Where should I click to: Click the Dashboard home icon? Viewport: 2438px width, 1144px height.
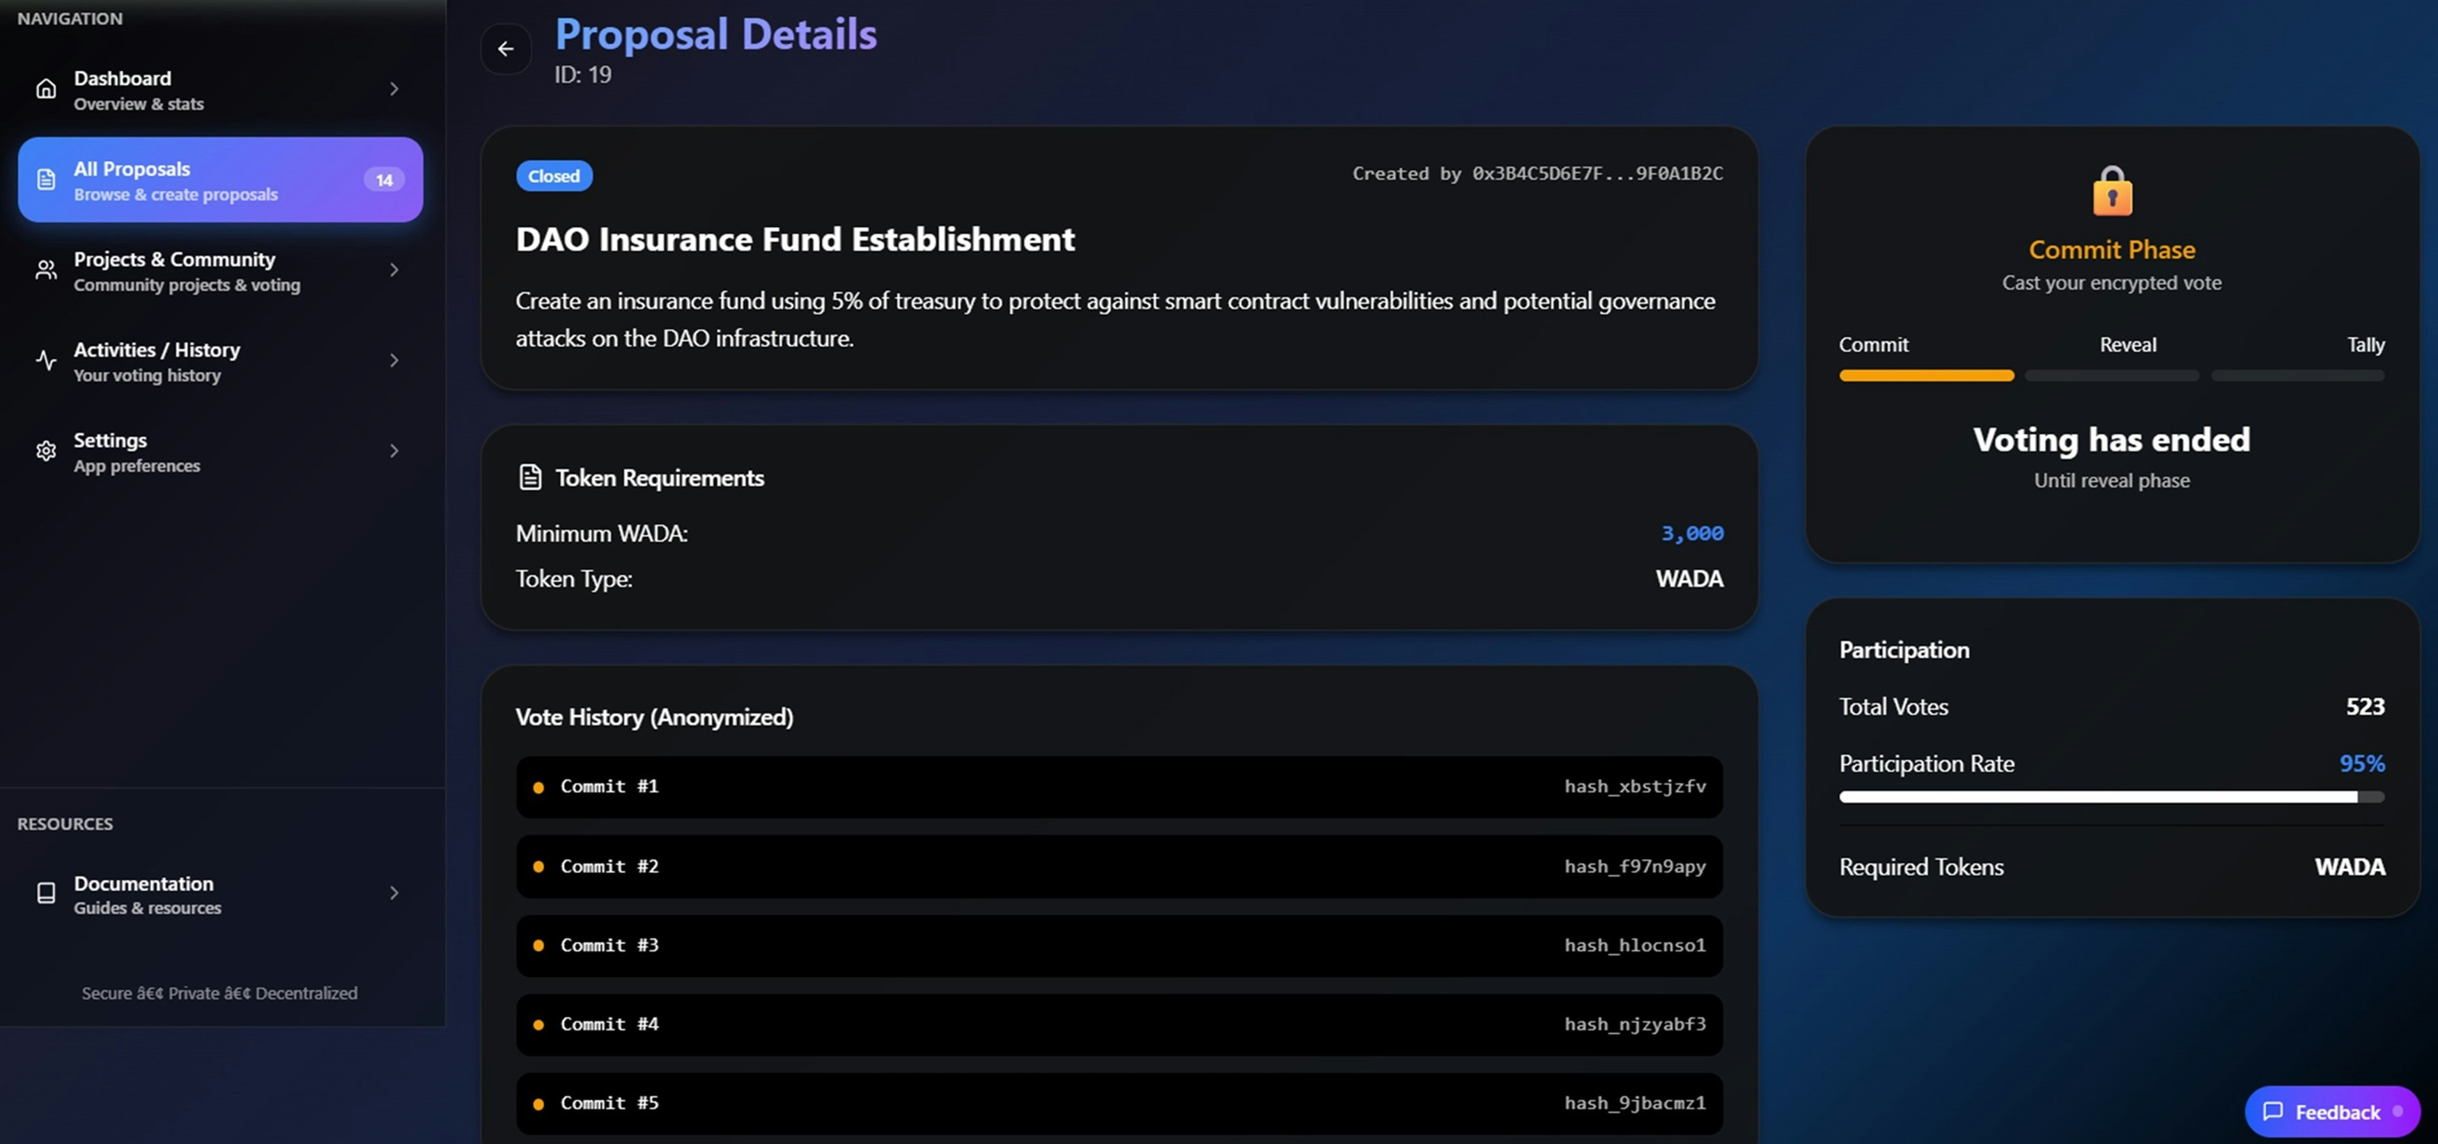click(45, 89)
